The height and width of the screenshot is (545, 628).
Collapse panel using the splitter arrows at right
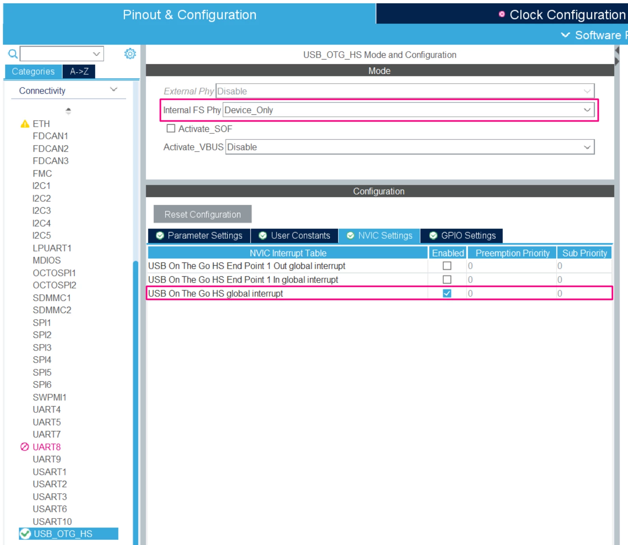pos(617,56)
